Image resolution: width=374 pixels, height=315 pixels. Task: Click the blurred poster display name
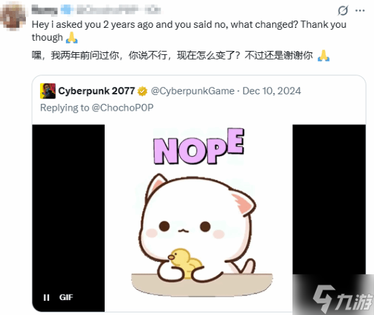coord(44,10)
